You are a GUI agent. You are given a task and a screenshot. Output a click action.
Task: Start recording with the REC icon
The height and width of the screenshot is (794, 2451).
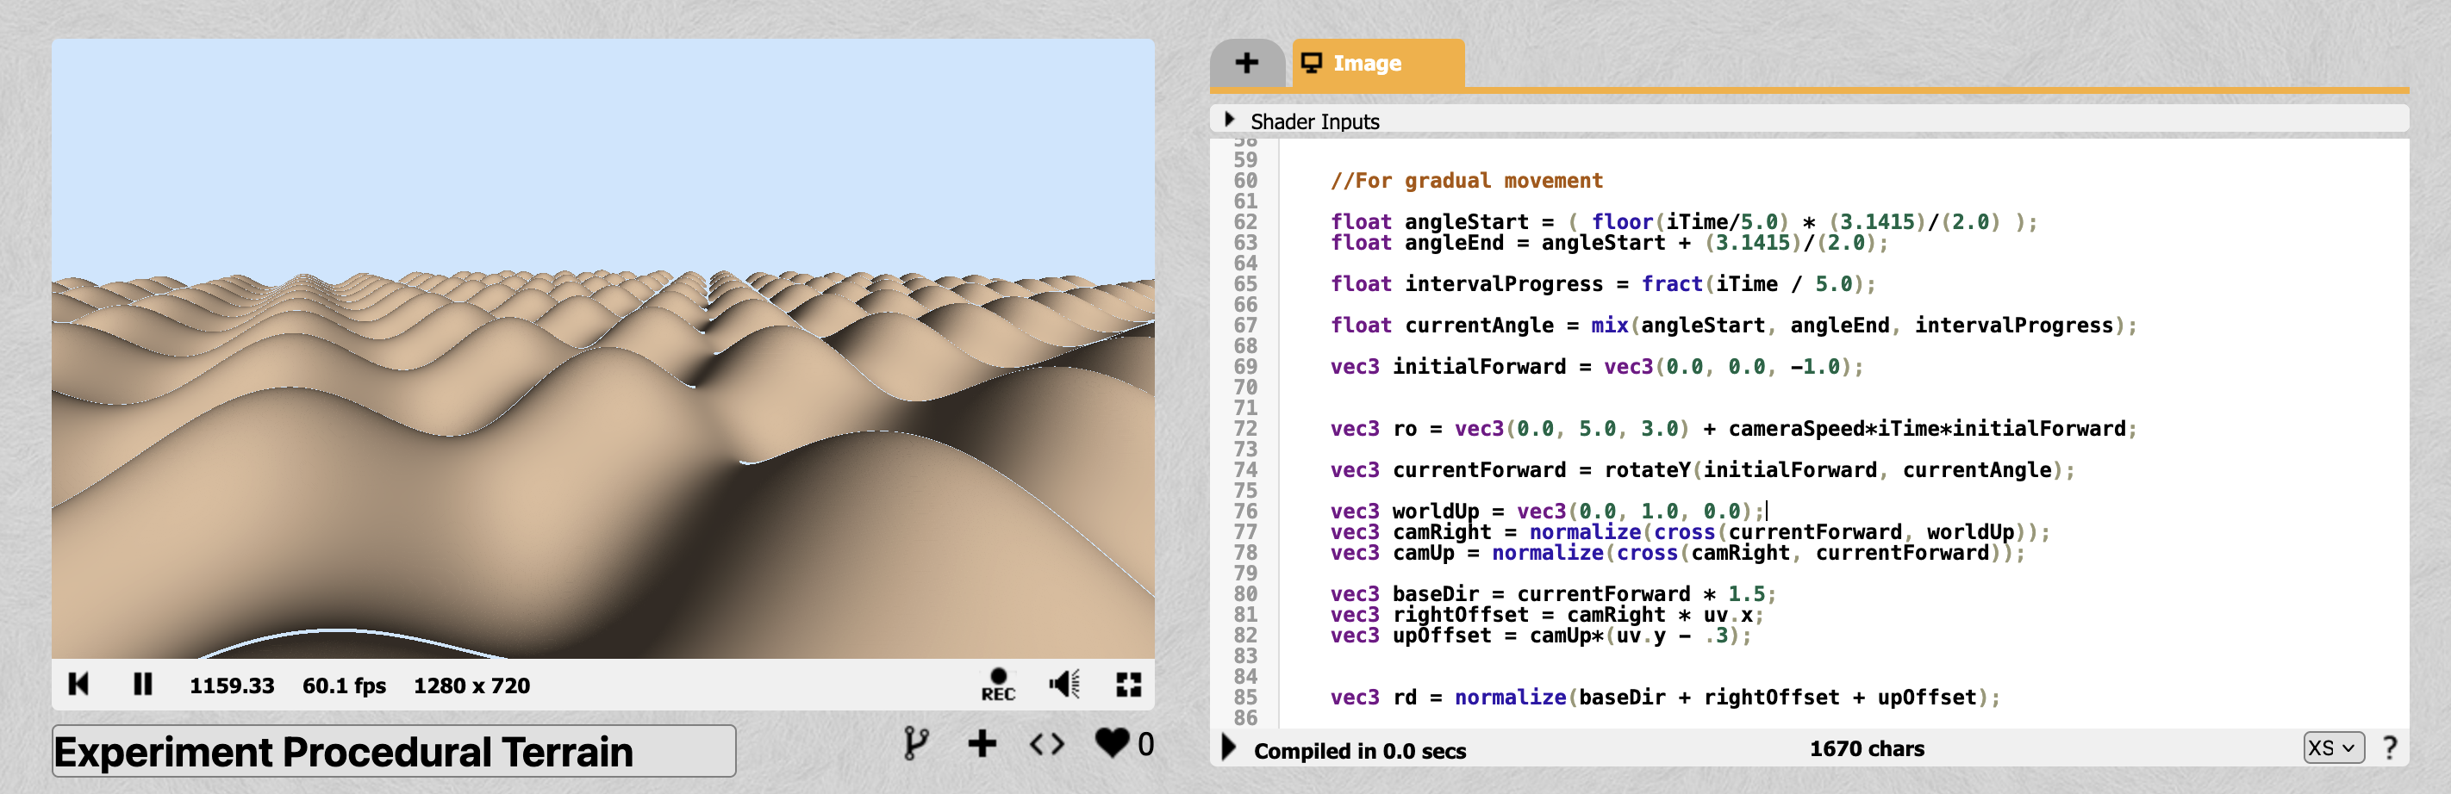pyautogui.click(x=997, y=684)
